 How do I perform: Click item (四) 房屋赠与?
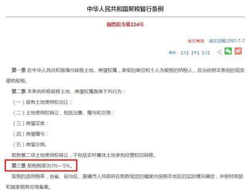pos(30,134)
